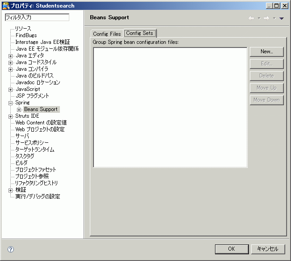Screen dimensions: 291x261
Task: Click the forward navigation arrow icon
Action: (266, 18)
